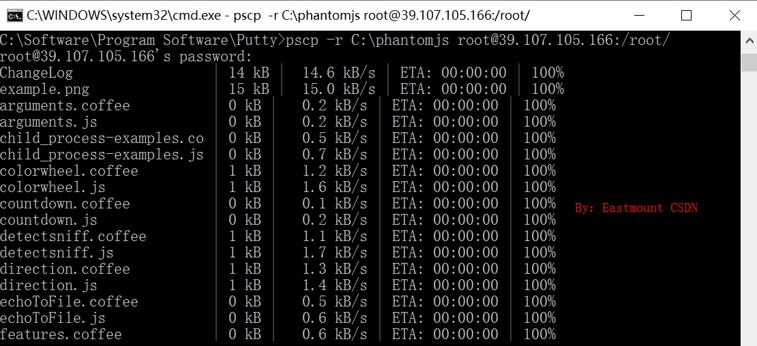Select the echoToFile.js file name
757x346 pixels.
(53, 318)
